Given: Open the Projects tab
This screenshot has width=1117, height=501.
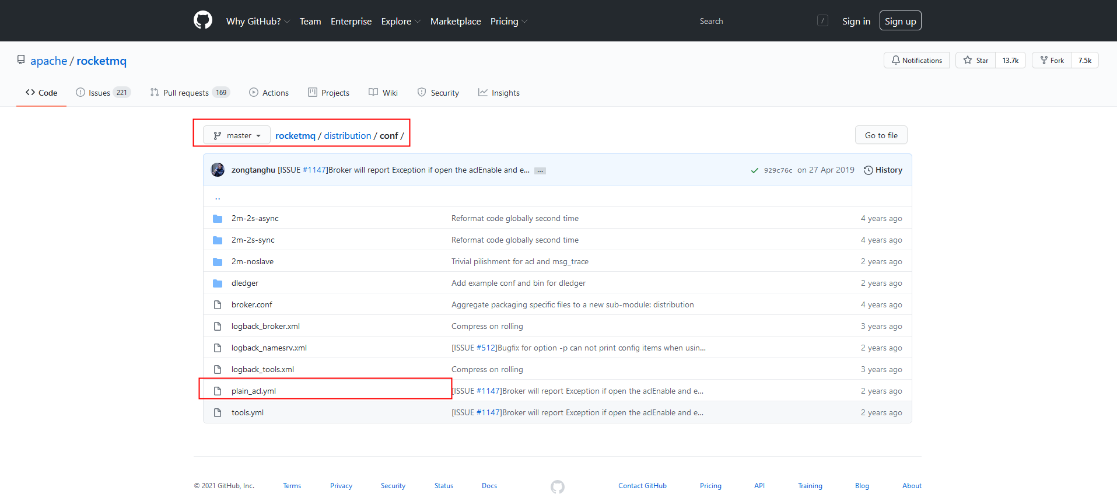Looking at the screenshot, I should 328,93.
